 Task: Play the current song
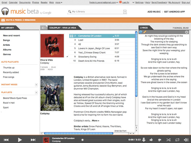click(x=20, y=140)
